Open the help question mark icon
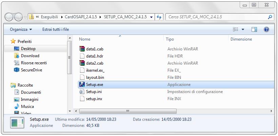 click(266, 29)
